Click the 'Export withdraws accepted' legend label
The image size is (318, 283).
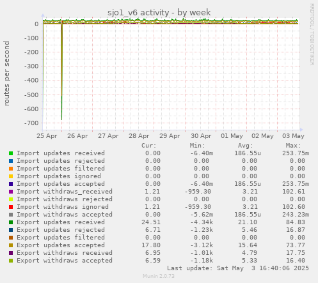pyautogui.click(x=65, y=261)
